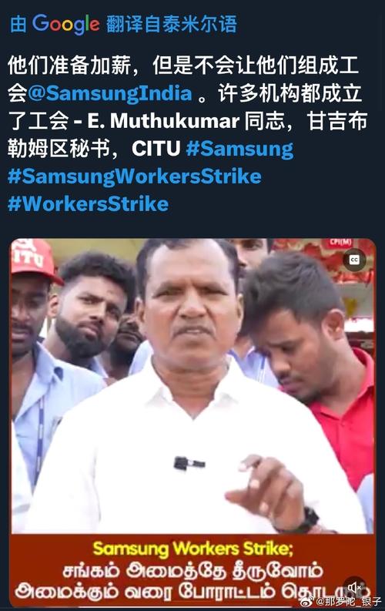Toggle closed captions CC icon on video
Viewport: 385px width, 611px height.
pos(354,260)
